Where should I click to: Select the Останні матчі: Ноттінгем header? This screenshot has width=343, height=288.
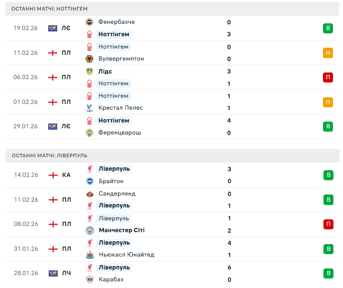point(49,9)
